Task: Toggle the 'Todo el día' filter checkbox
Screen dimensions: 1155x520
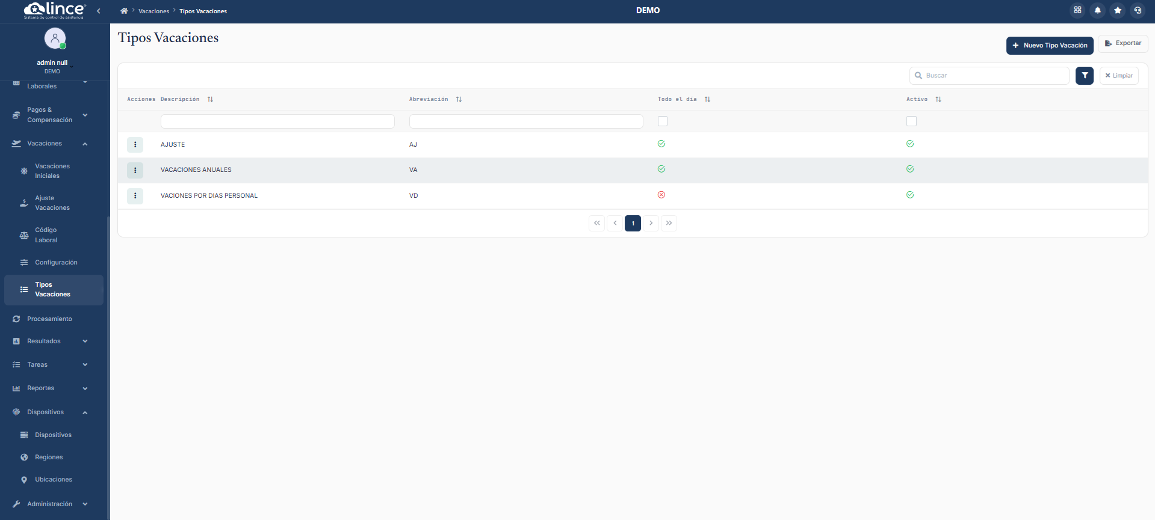Action: pyautogui.click(x=663, y=121)
